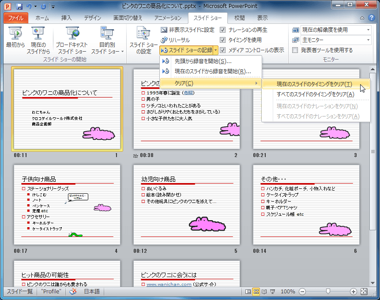
Task: Adjust the zoom slider handle
Action: 328,292
